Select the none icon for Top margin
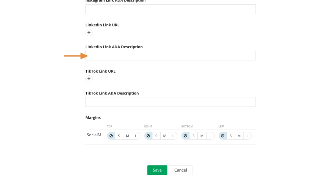 tap(111, 136)
